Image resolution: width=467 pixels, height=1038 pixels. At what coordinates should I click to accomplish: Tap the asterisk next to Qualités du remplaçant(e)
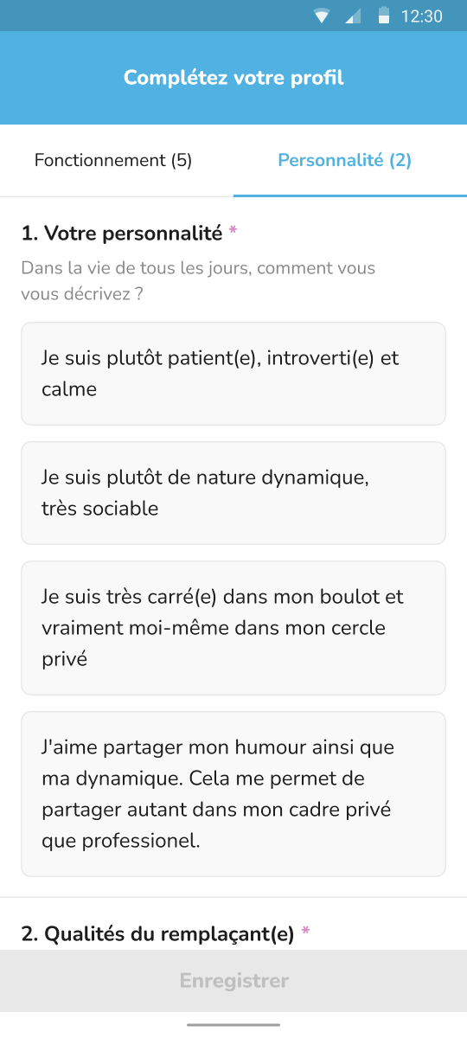click(305, 933)
